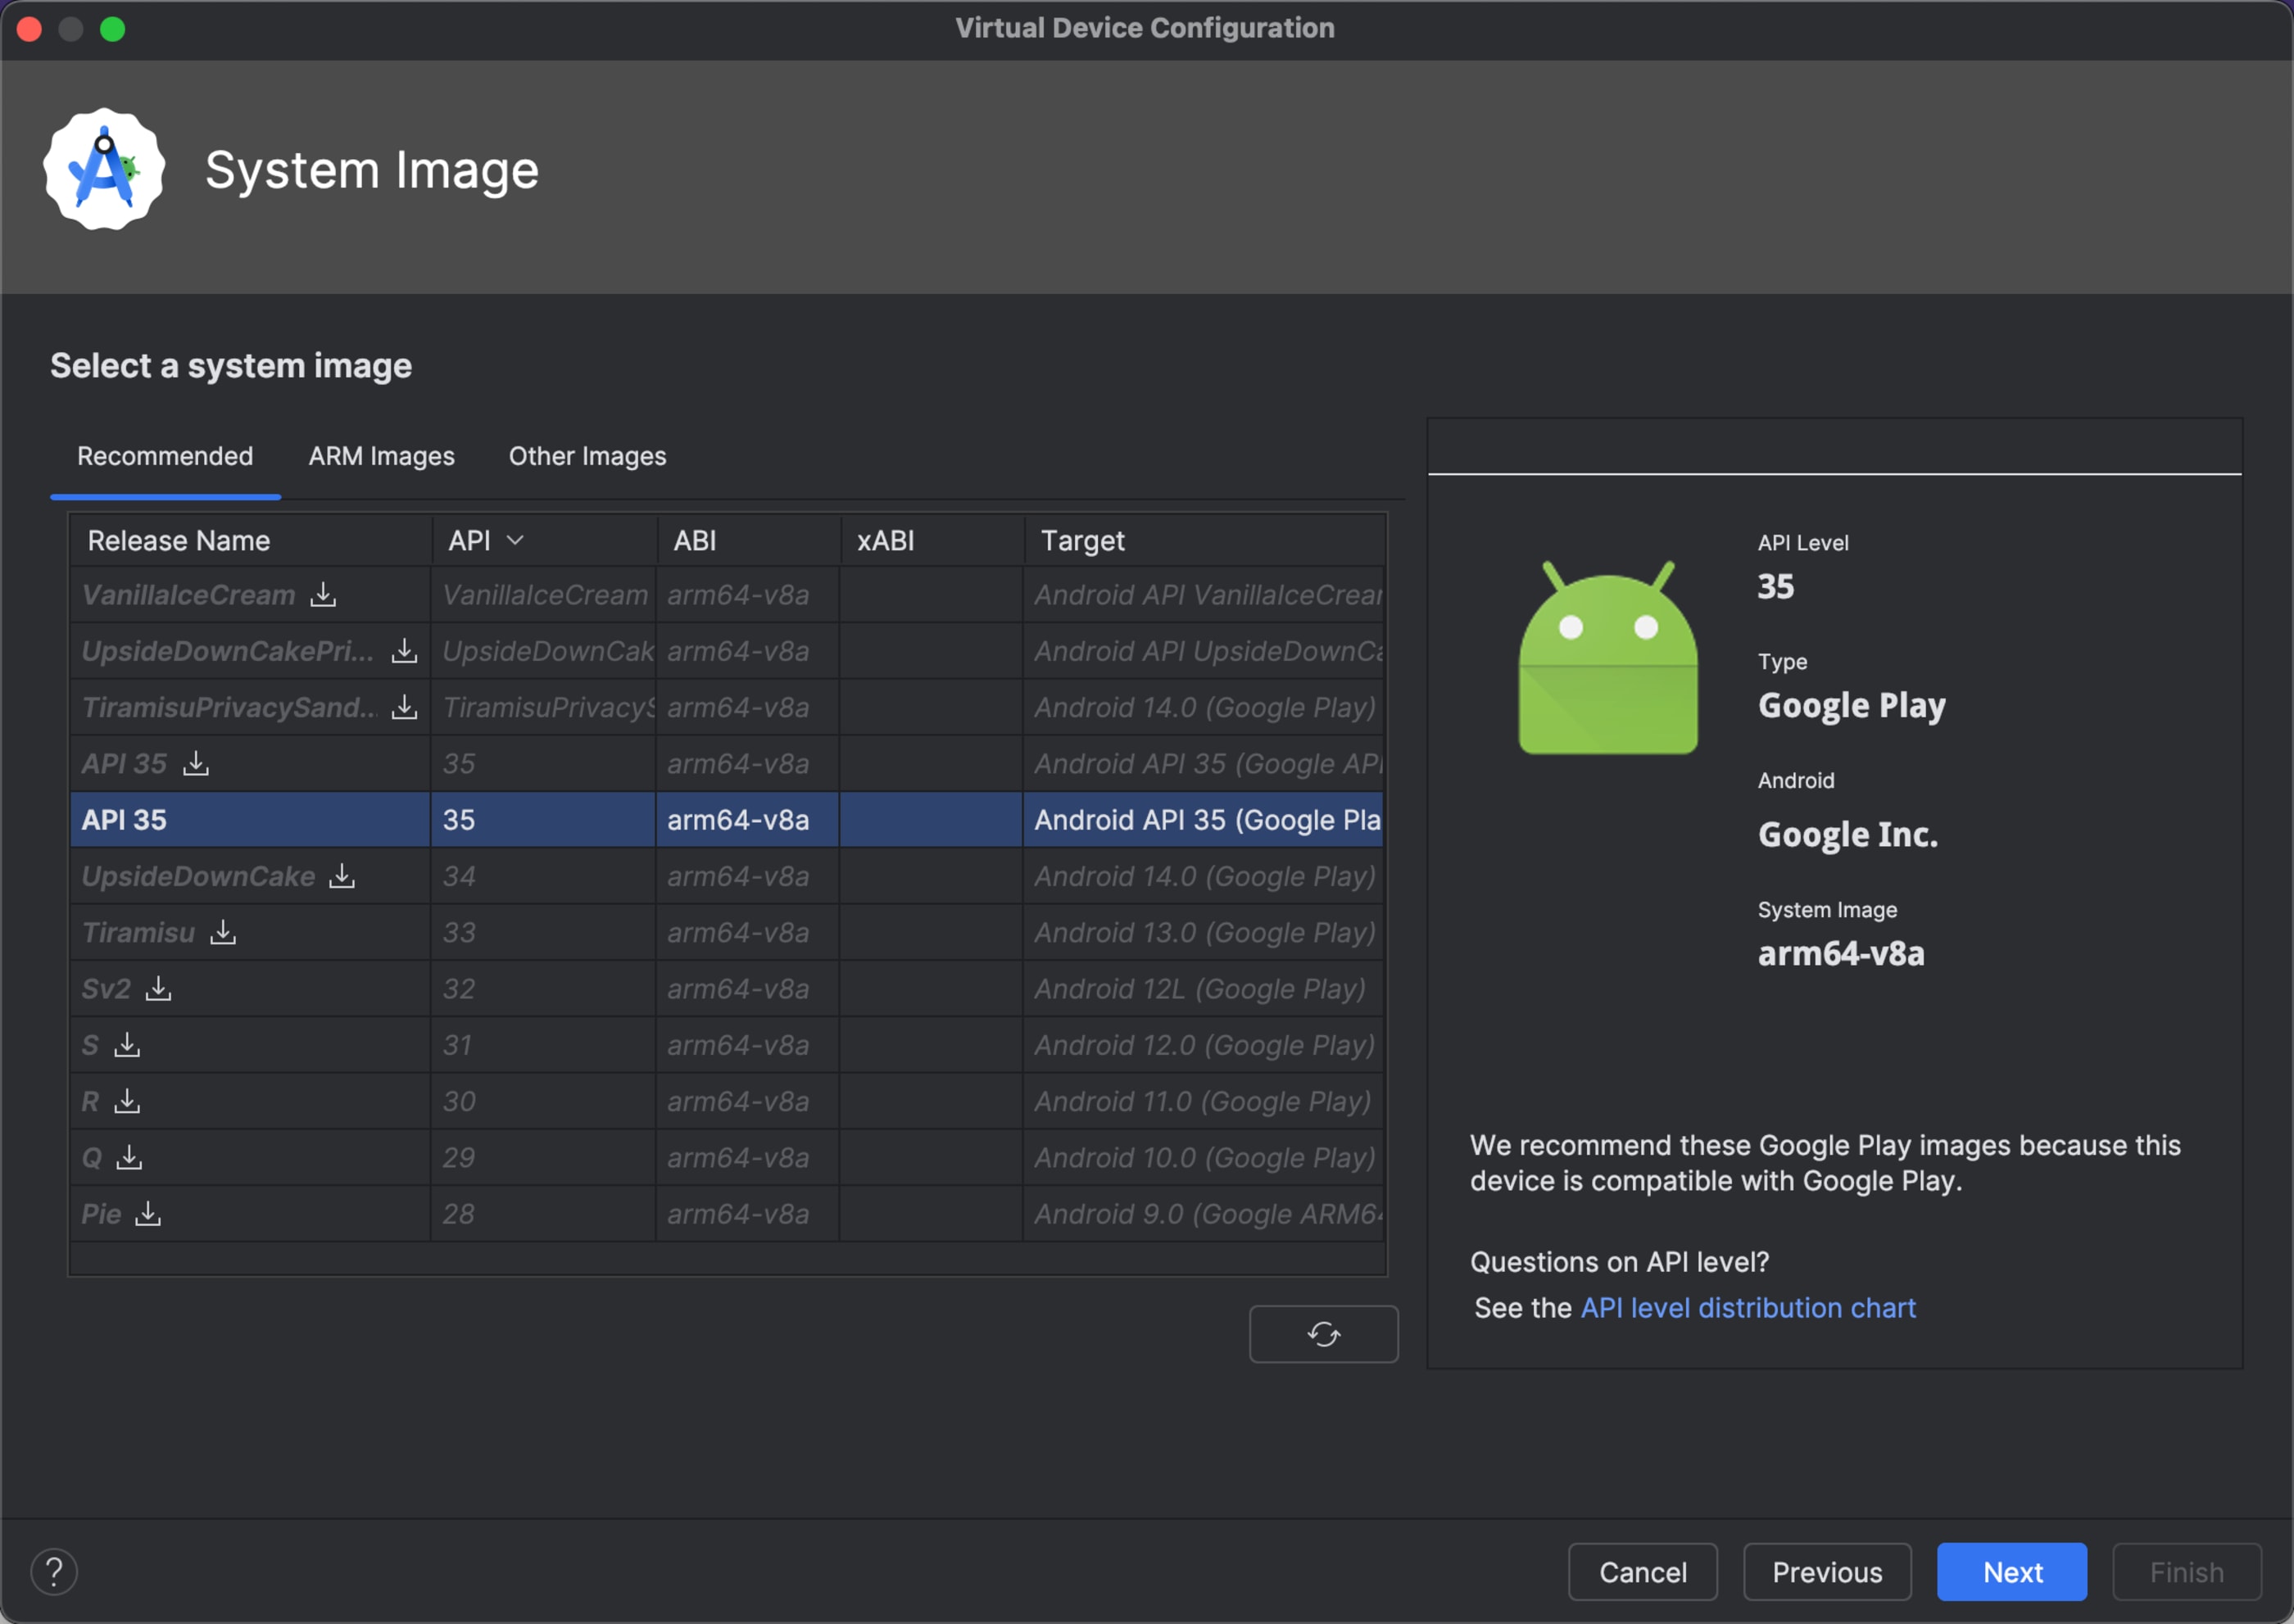Click the Release Name column header

click(179, 541)
